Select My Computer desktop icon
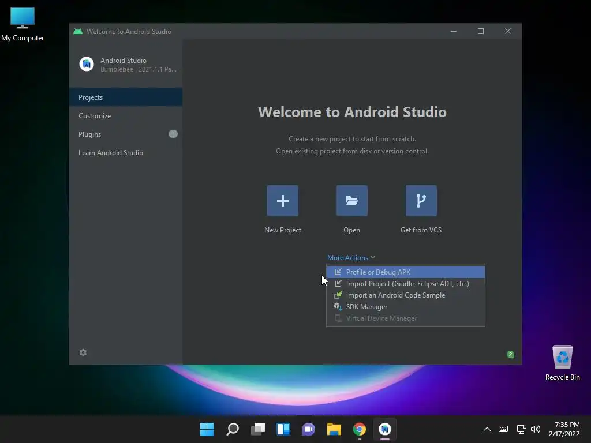 pos(23,24)
